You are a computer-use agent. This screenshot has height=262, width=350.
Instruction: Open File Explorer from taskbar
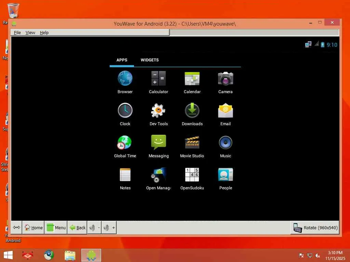coord(70,255)
